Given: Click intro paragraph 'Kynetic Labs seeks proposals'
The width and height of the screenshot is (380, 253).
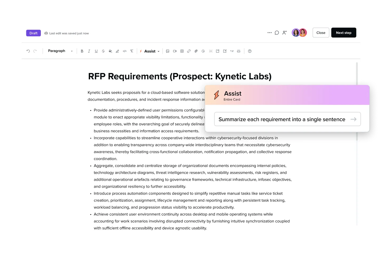Looking at the screenshot, I should point(146,96).
